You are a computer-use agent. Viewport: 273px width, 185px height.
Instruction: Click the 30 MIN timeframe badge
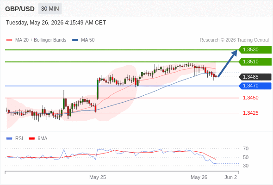tap(50, 9)
